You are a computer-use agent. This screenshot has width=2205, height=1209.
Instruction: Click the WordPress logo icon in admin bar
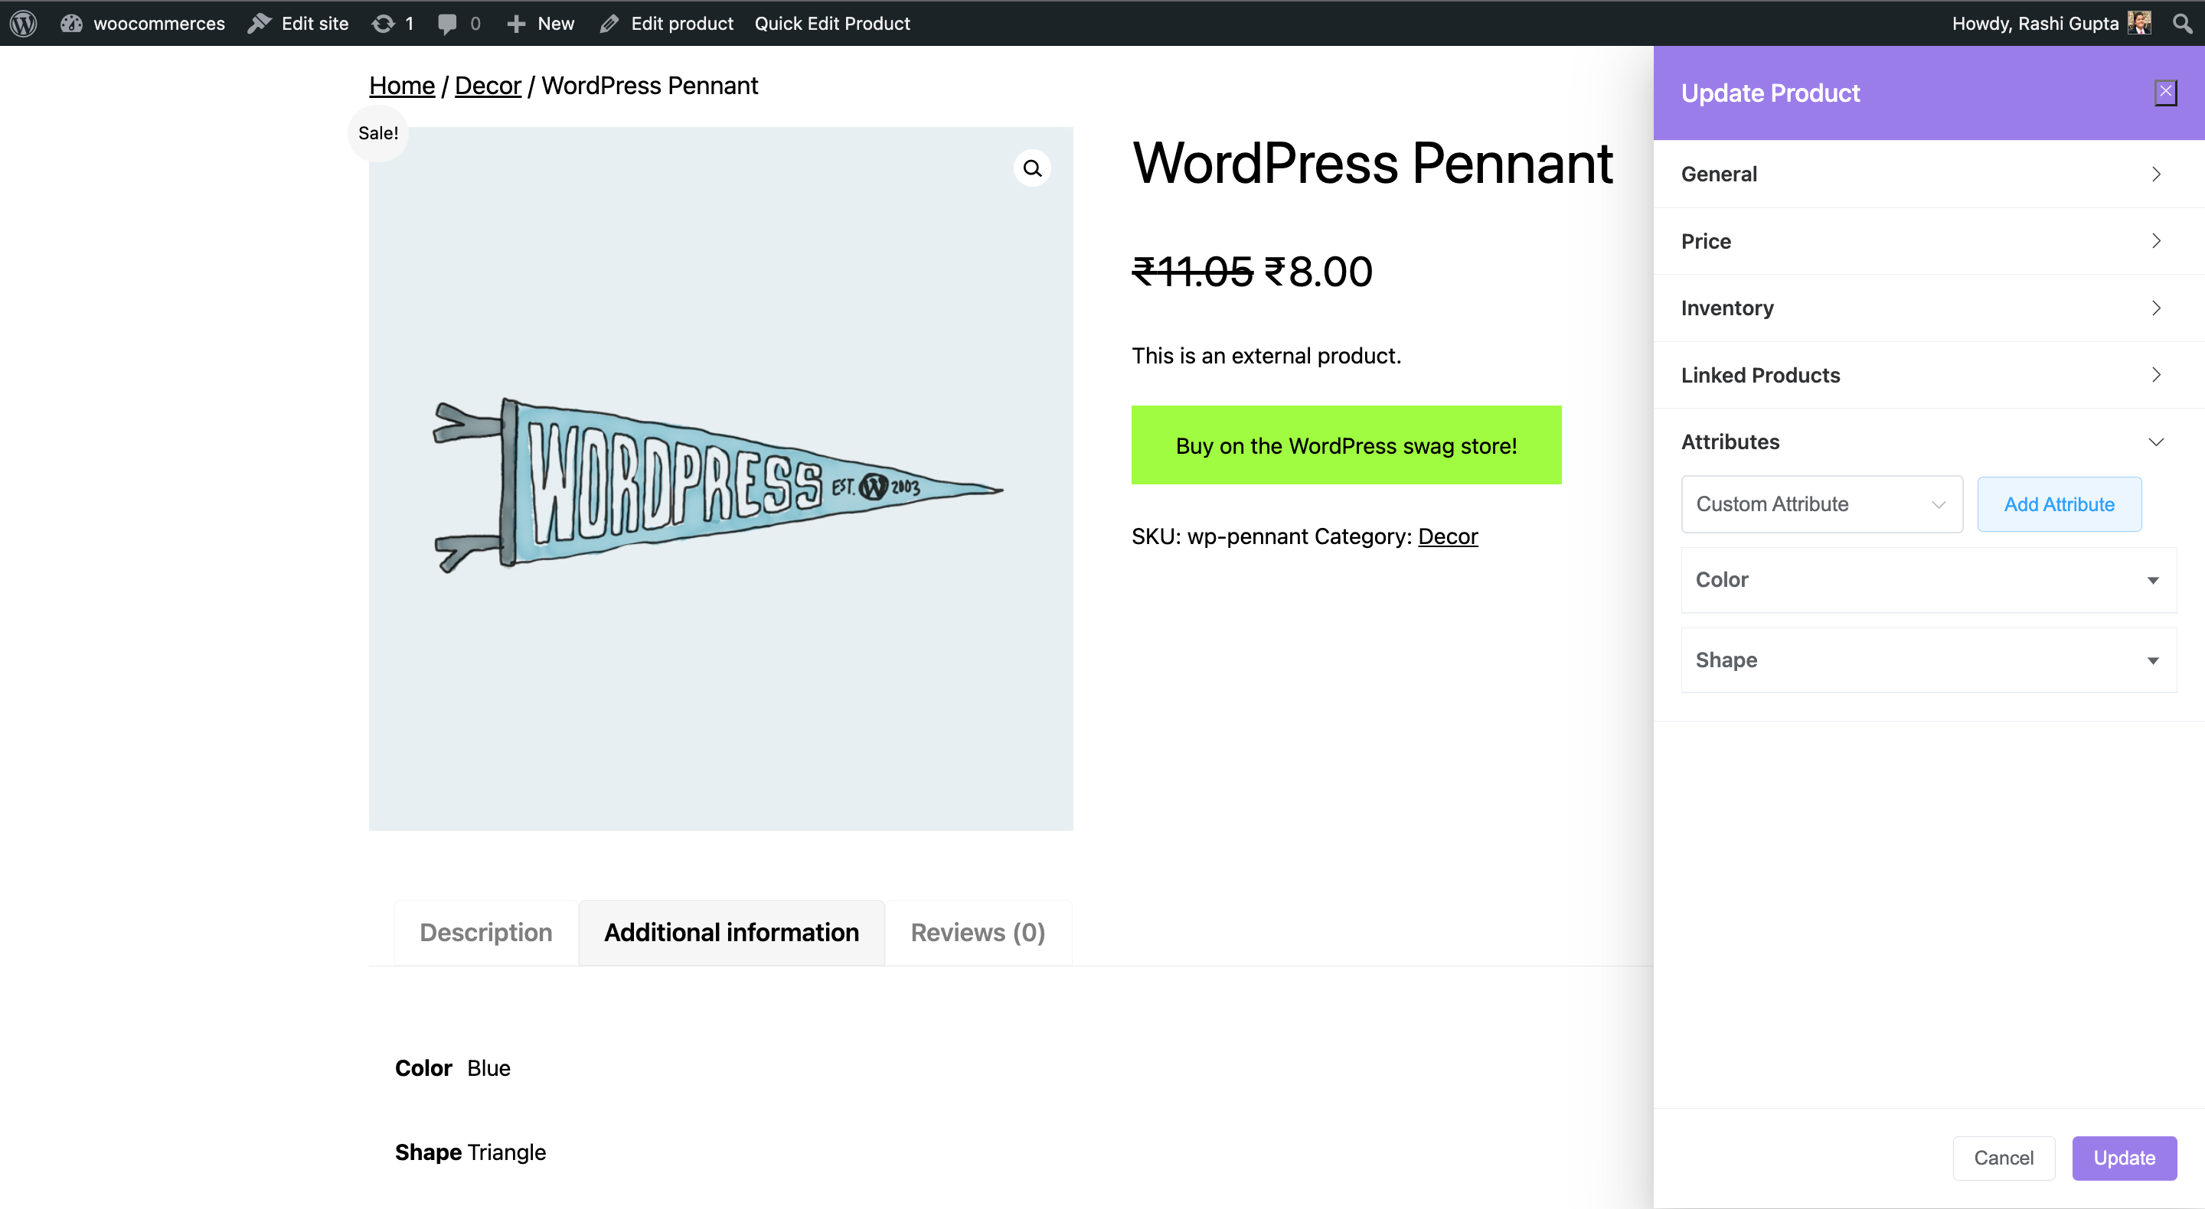(x=27, y=22)
